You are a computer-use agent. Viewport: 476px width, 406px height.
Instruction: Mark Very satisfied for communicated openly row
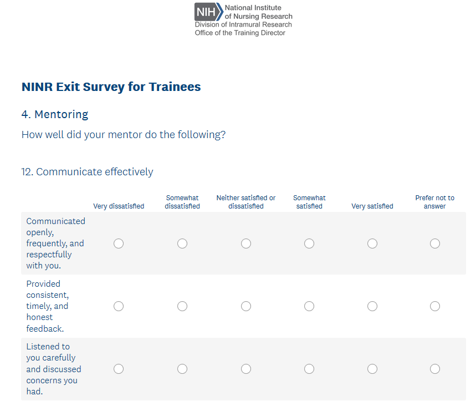tap(372, 243)
